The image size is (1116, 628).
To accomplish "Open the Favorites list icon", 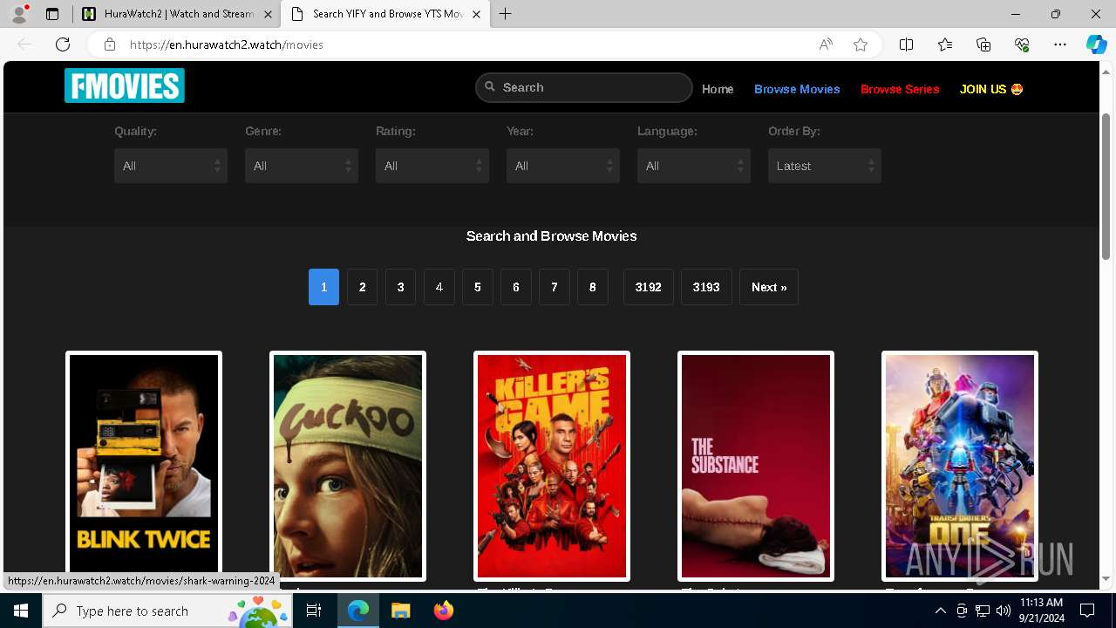I will coord(945,44).
